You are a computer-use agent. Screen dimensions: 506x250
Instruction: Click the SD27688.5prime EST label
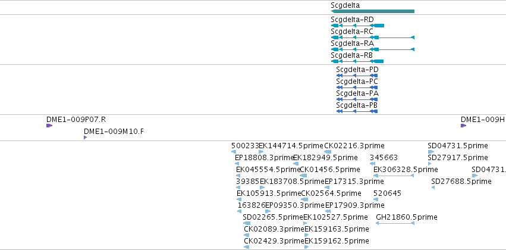tap(461, 181)
